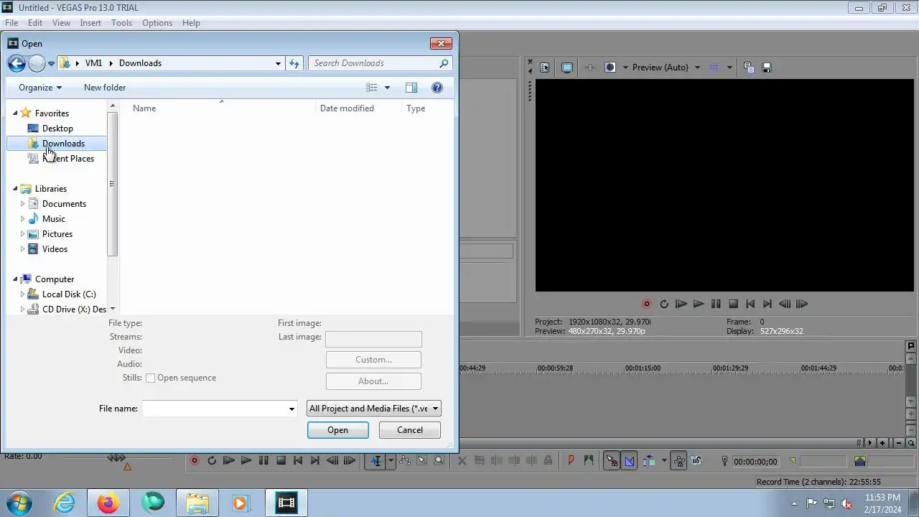Click the Insert Marker icon
This screenshot has height=517, width=919.
571,461
